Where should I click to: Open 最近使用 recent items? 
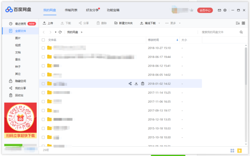pos(21,24)
